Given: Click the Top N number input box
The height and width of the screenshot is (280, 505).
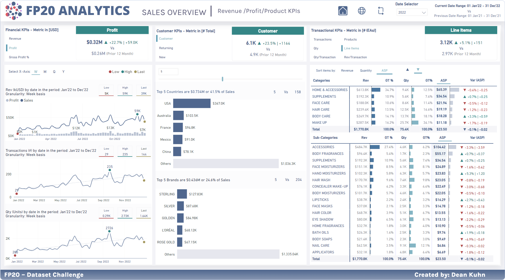Looking at the screenshot, I should click(168, 72).
